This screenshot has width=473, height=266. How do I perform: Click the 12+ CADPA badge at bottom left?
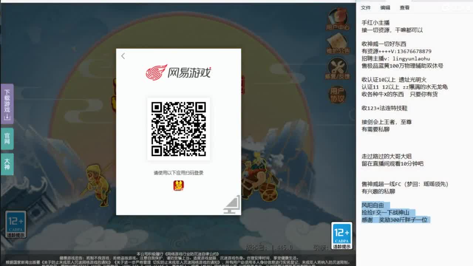coord(16,224)
